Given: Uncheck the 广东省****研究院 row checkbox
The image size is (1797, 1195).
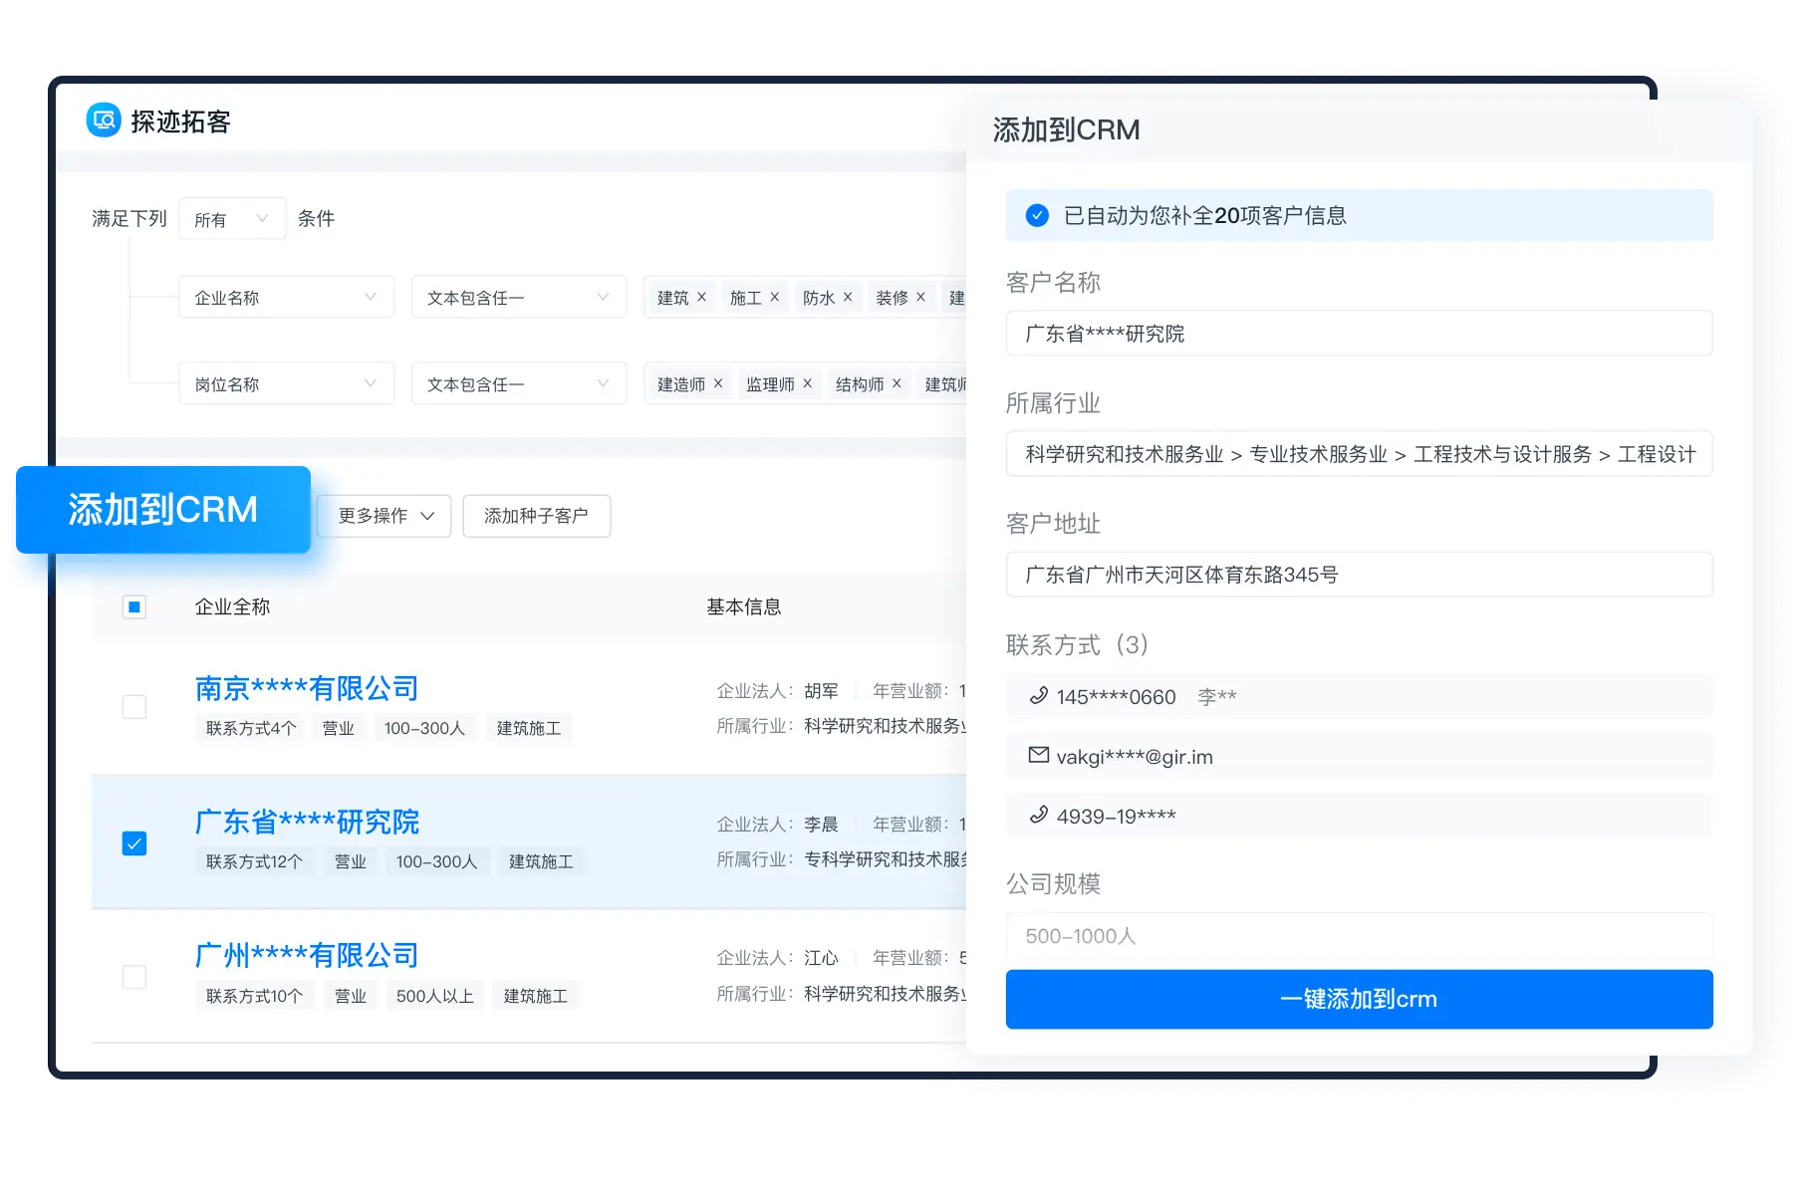Looking at the screenshot, I should coord(134,843).
